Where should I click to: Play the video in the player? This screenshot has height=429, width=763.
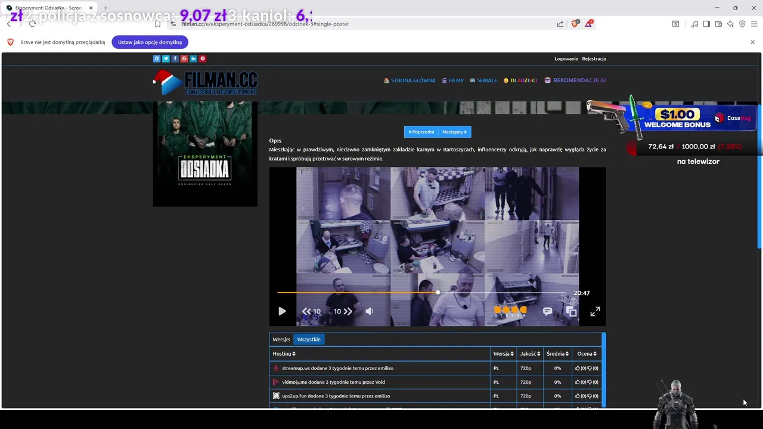coord(282,311)
